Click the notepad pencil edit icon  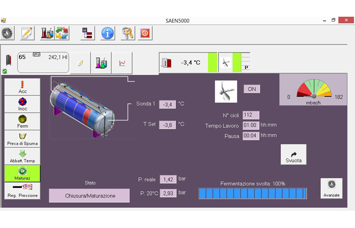pyautogui.click(x=27, y=33)
